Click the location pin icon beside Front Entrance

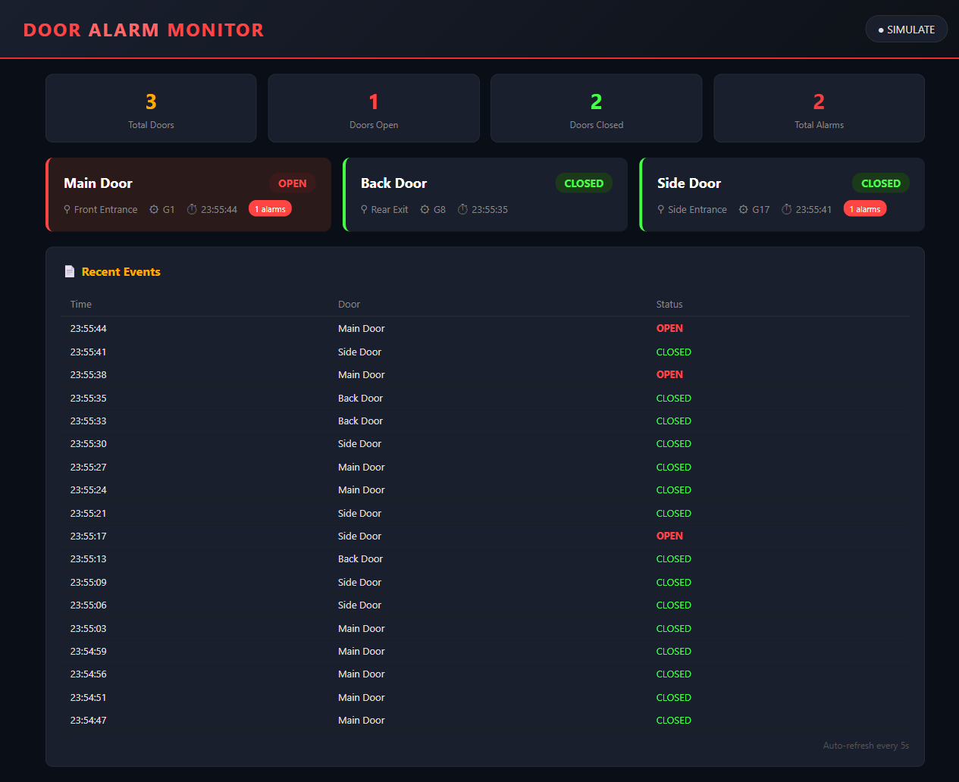click(67, 209)
